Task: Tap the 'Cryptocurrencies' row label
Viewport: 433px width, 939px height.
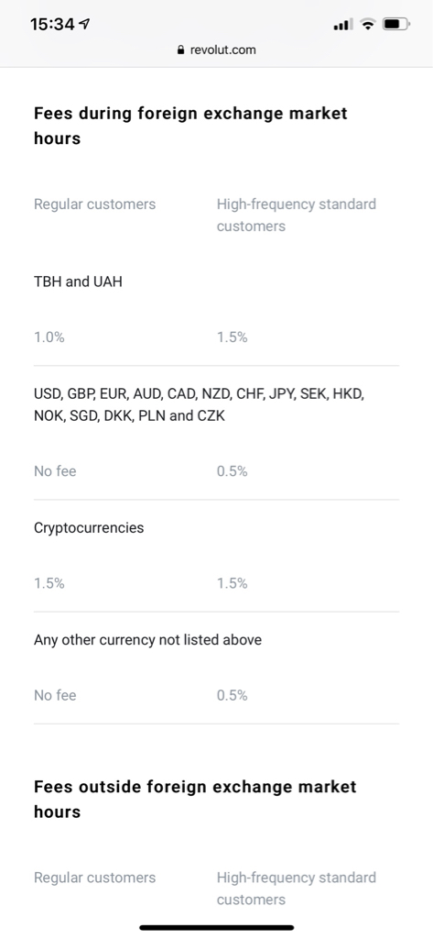Action: (89, 528)
